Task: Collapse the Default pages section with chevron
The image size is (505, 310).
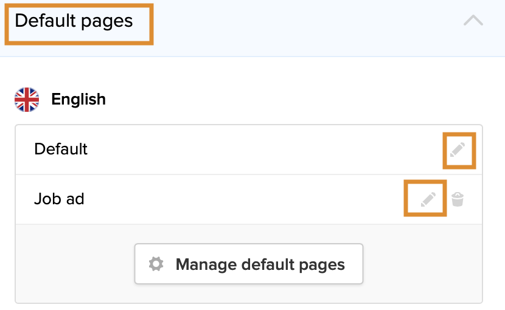Action: pyautogui.click(x=473, y=21)
